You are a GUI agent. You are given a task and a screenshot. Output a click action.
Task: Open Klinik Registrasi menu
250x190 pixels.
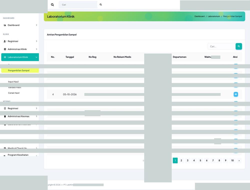coord(20,41)
